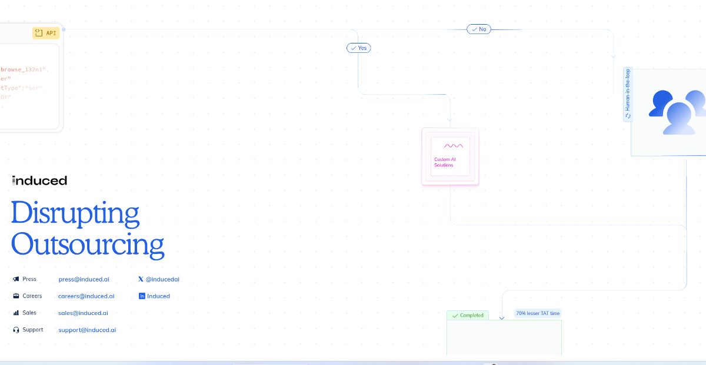The width and height of the screenshot is (706, 365).
Task: Click the X (Twitter) icon
Action: coord(141,279)
